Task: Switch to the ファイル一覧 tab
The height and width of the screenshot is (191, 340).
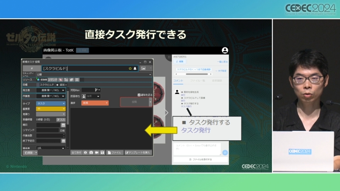Action: [198, 81]
